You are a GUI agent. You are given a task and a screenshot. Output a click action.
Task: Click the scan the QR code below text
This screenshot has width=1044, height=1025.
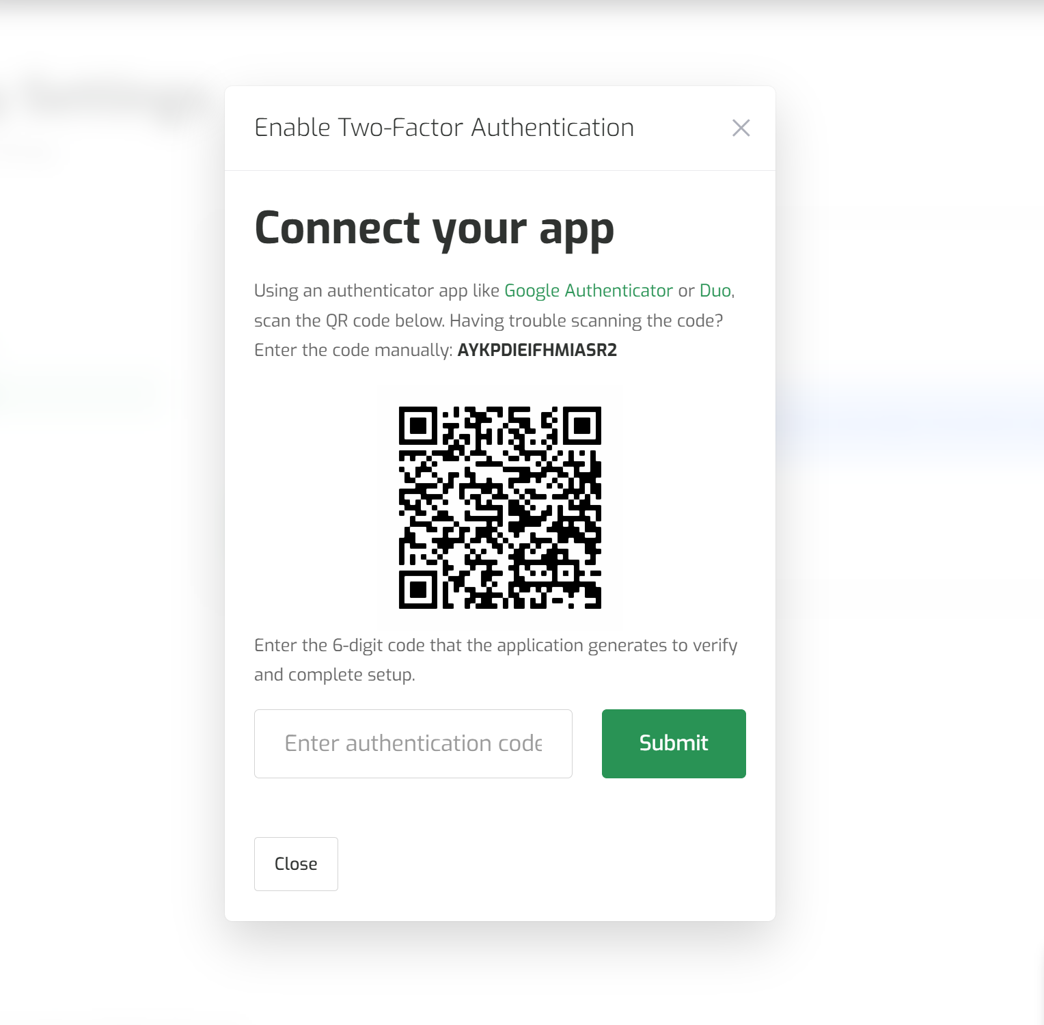(x=350, y=320)
